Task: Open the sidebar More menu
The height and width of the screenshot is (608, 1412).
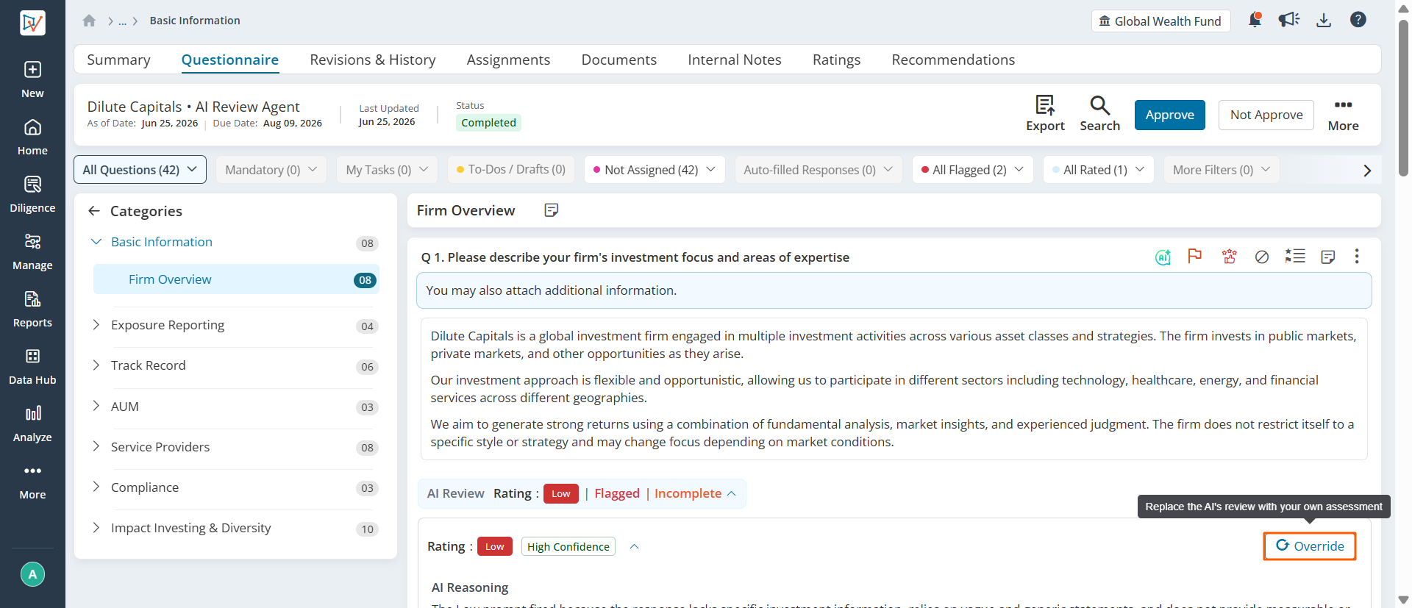Action: (x=32, y=481)
